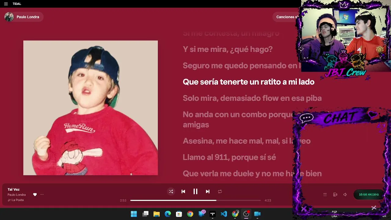Jump to lyric 'Llamo al 911, porque sí sé'
The height and width of the screenshot is (220, 391).
(229, 157)
